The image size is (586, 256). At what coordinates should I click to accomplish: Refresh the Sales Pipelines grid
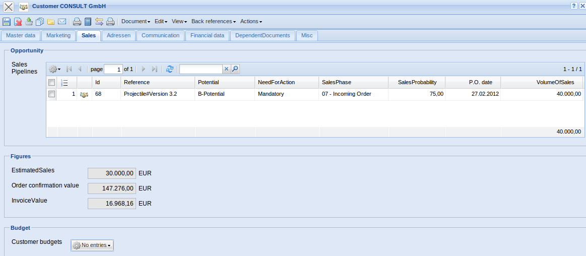pyautogui.click(x=170, y=69)
